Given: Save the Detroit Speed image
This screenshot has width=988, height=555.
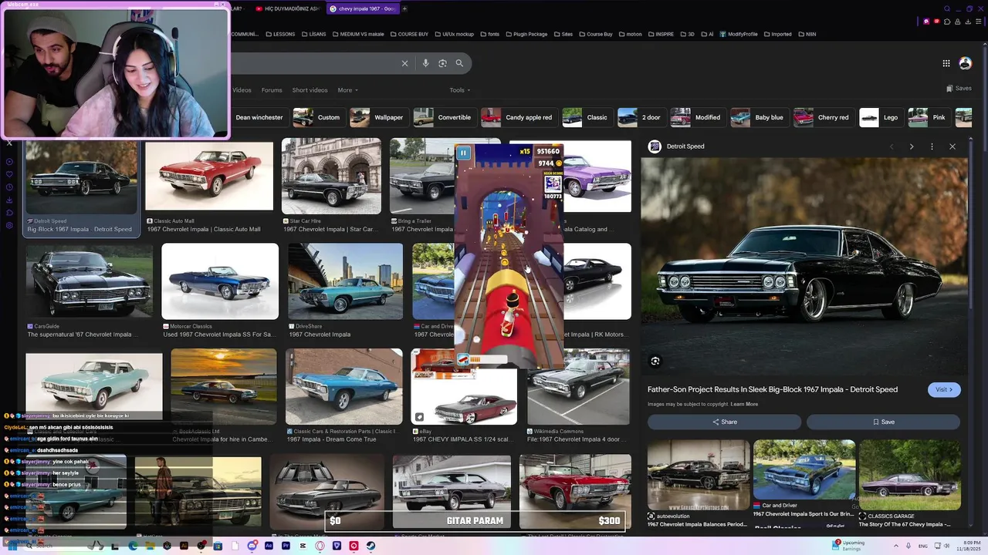Looking at the screenshot, I should [883, 422].
